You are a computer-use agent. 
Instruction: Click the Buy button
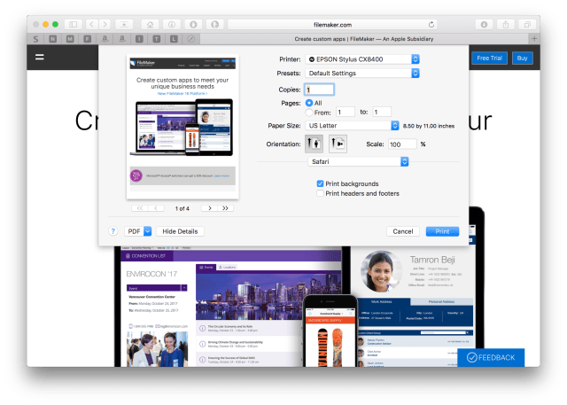pos(522,58)
